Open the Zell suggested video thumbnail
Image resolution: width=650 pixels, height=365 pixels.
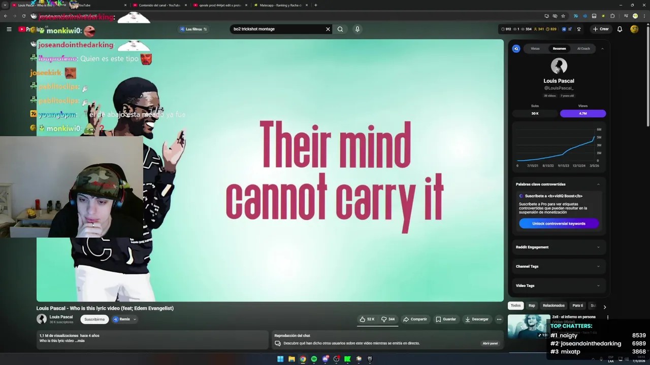point(529,326)
